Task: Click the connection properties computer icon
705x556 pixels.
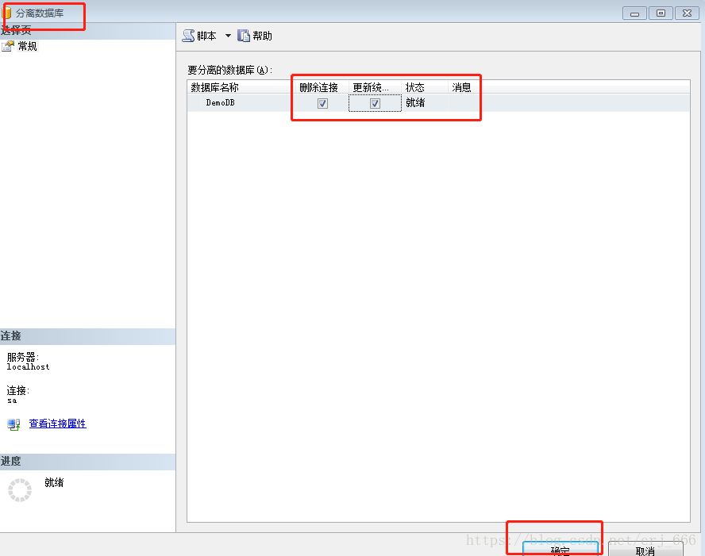Action: pyautogui.click(x=13, y=424)
